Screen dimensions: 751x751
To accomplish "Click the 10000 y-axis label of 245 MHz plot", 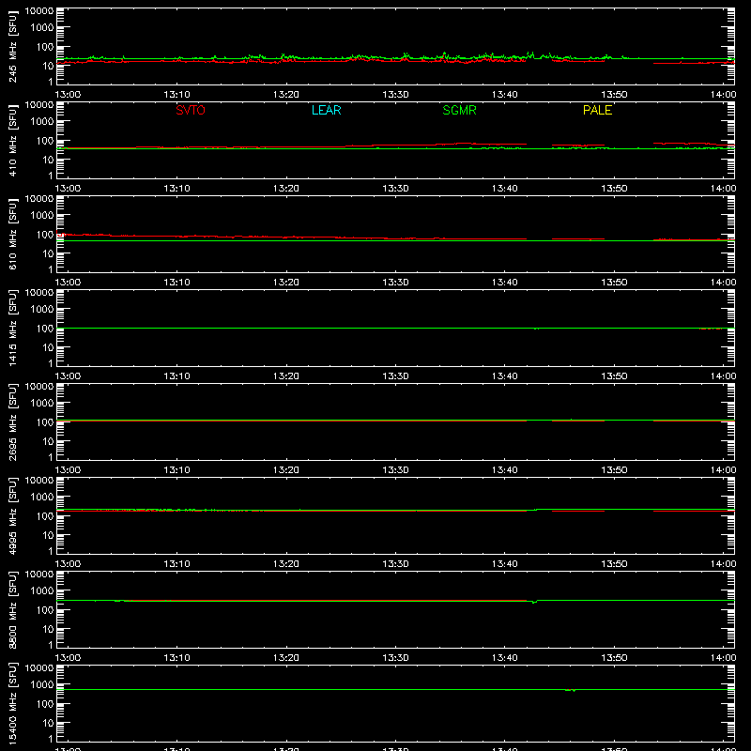I will 39,11.
